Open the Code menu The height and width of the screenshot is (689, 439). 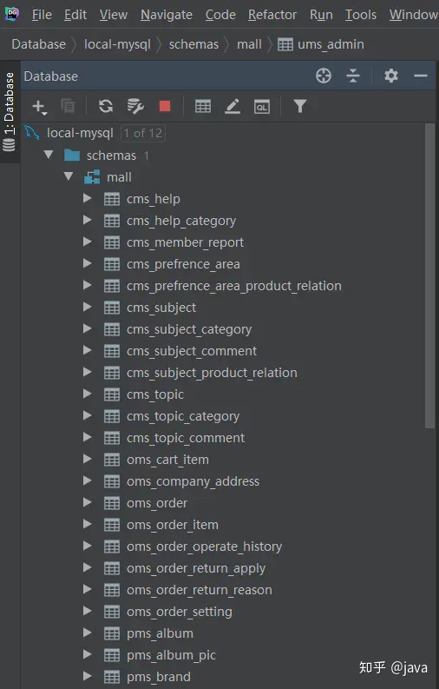click(x=220, y=15)
